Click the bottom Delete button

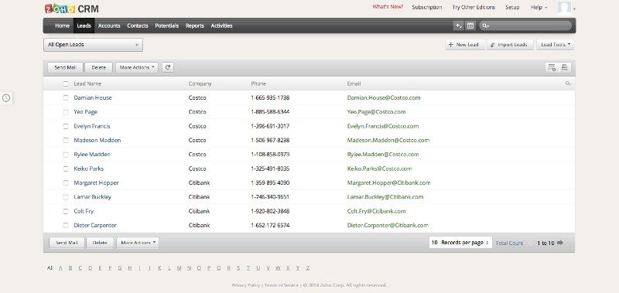100,243
